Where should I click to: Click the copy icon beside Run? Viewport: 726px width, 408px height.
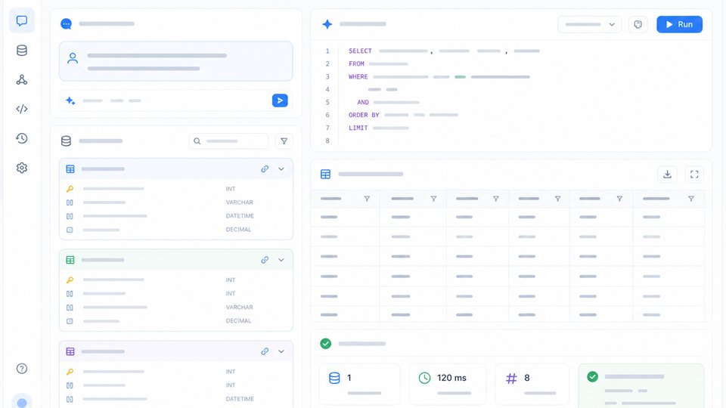(x=638, y=24)
